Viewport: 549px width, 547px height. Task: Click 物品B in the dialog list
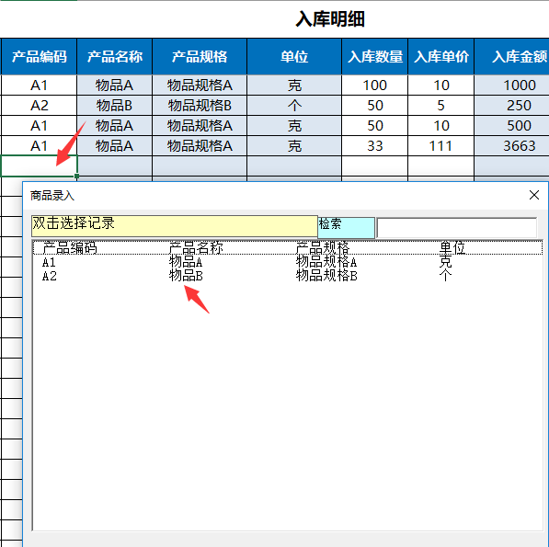186,276
